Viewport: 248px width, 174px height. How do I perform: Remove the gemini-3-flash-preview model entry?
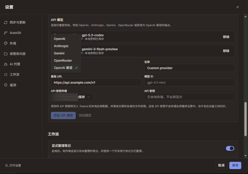tap(226, 51)
